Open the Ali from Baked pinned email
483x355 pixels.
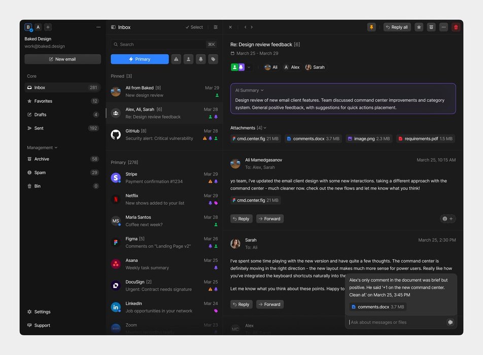point(164,91)
